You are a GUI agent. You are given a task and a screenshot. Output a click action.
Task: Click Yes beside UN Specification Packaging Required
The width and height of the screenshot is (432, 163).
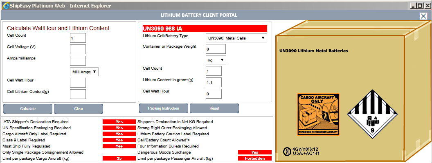click(119, 128)
